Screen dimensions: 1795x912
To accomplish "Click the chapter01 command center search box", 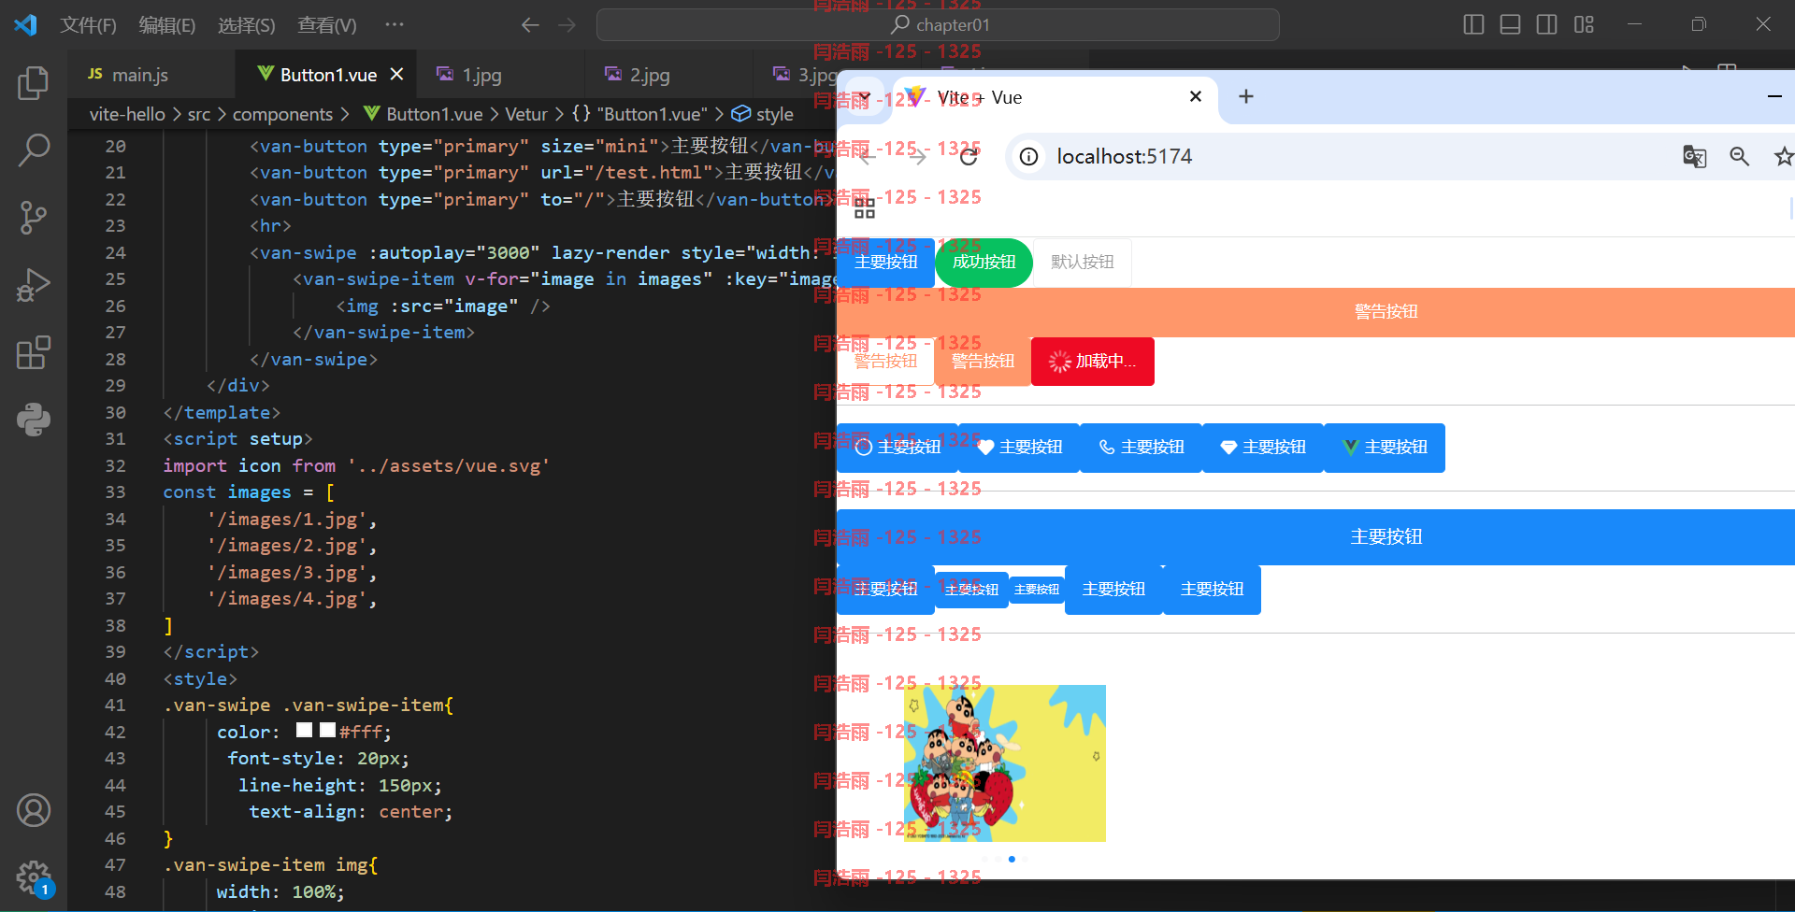I will click(938, 25).
